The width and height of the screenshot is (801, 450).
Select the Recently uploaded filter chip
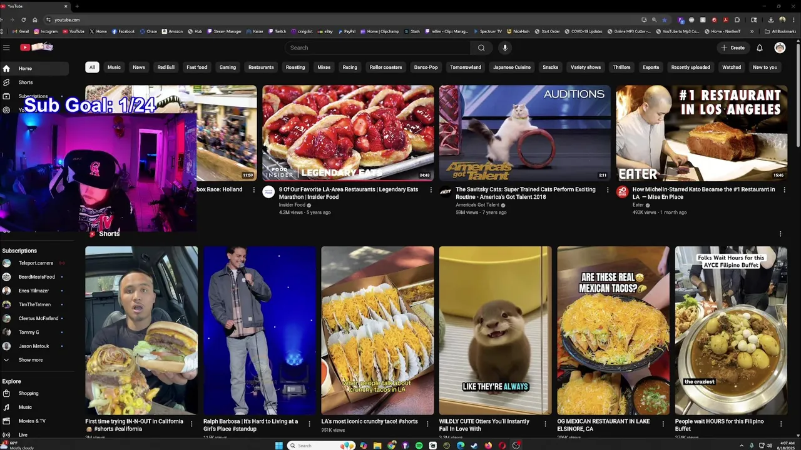pos(691,67)
